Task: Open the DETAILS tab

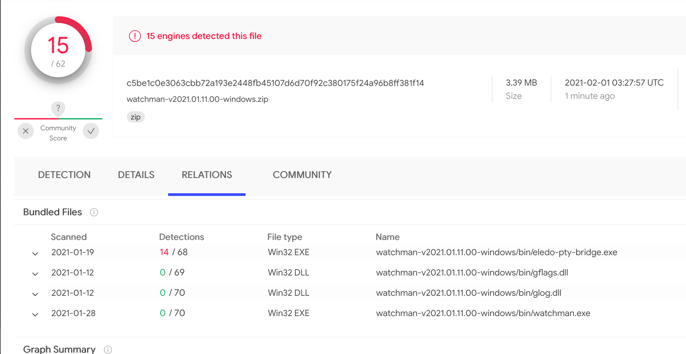Action: coord(136,175)
